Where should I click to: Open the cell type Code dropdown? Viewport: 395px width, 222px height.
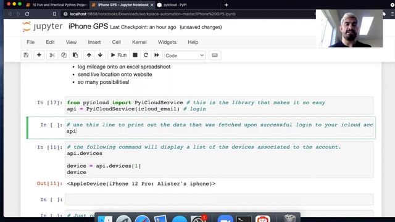coord(185,55)
